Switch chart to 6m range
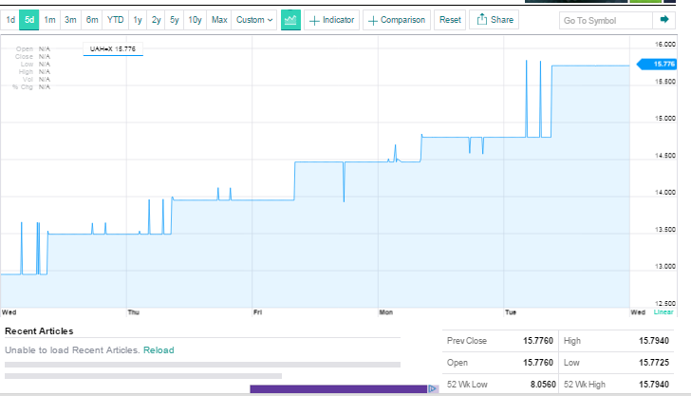The width and height of the screenshot is (691, 396). pyautogui.click(x=92, y=20)
